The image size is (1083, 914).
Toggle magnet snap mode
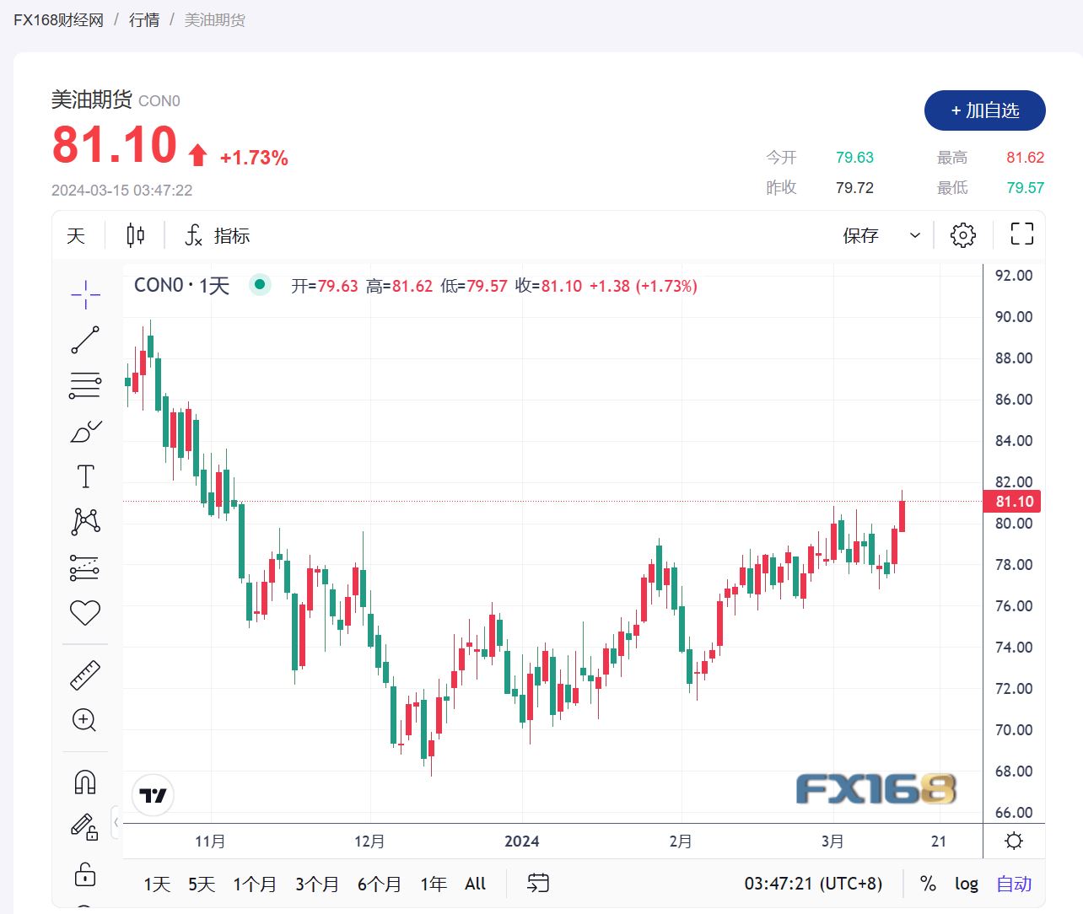pos(85,782)
